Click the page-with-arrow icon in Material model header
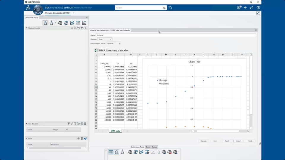The height and width of the screenshot is (160, 285). pos(85,28)
